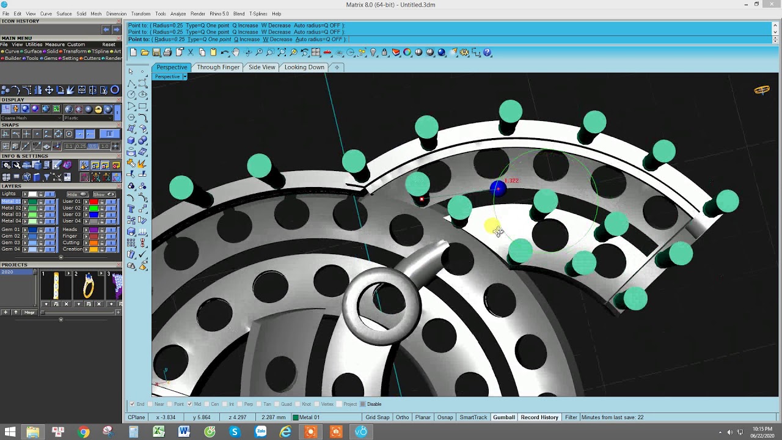The image size is (782, 440).
Task: Click the padlock Lock icon
Action: click(384, 53)
